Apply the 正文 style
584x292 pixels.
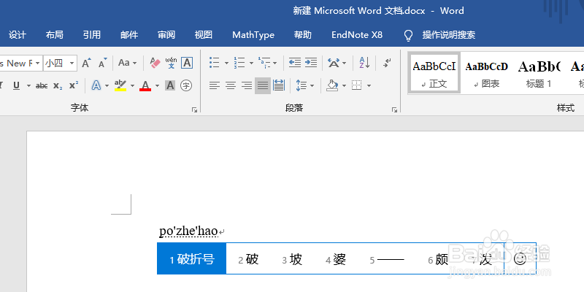coord(434,72)
